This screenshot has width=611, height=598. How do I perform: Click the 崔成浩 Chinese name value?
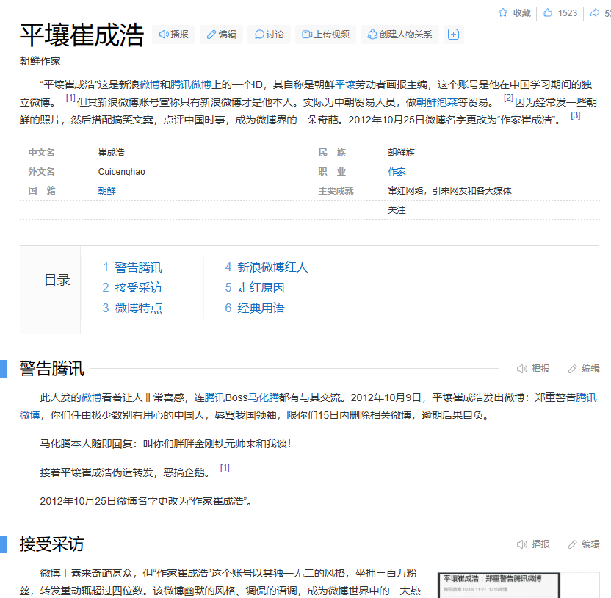[112, 152]
